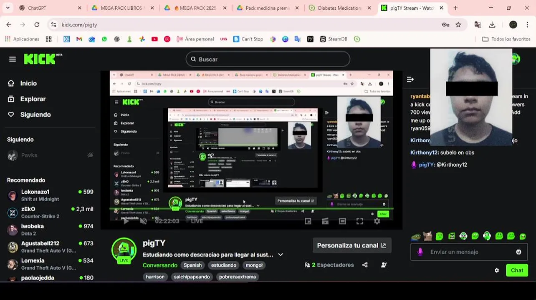The width and height of the screenshot is (536, 300).
Task: Open Chrome three-dot menu
Action: pos(528,25)
